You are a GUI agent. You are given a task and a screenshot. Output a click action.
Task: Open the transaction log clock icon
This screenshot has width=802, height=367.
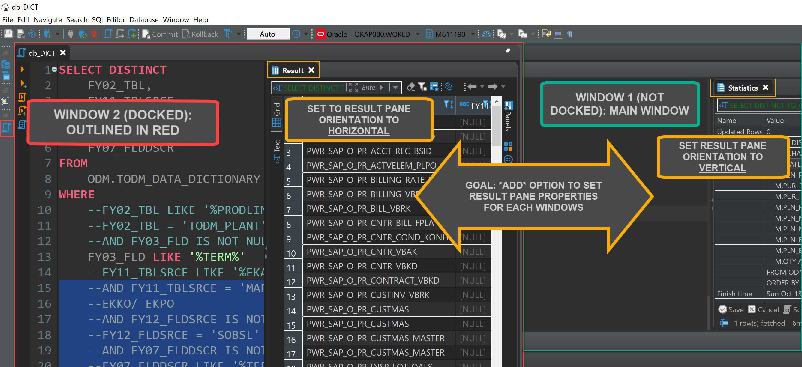(x=296, y=34)
